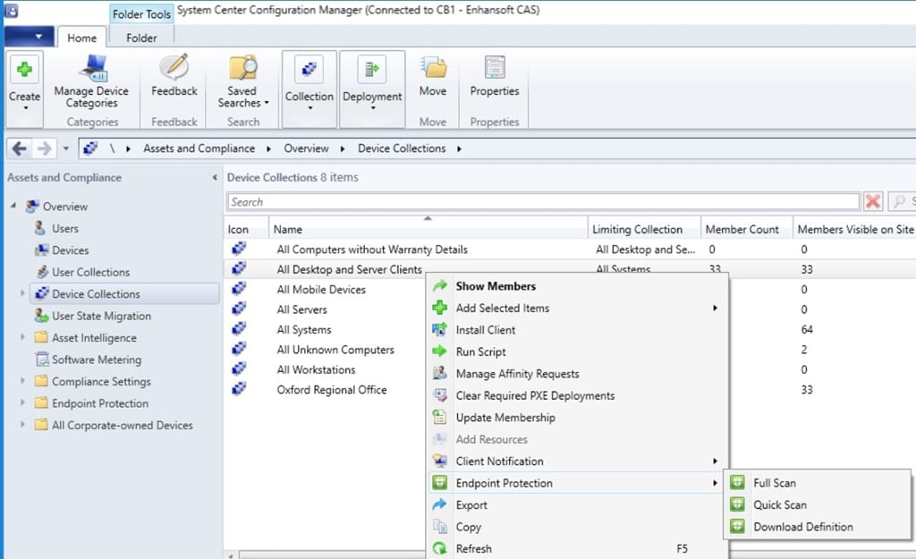Sort by the Name column header

(428, 230)
